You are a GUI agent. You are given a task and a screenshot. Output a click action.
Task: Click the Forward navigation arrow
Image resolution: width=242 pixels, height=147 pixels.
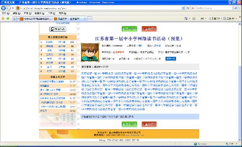coord(8,8)
